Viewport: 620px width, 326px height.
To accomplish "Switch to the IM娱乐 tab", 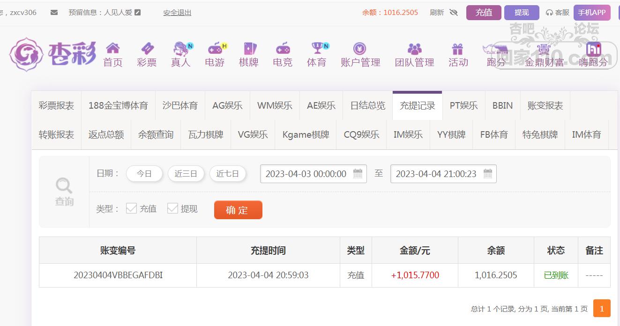I will [x=408, y=135].
